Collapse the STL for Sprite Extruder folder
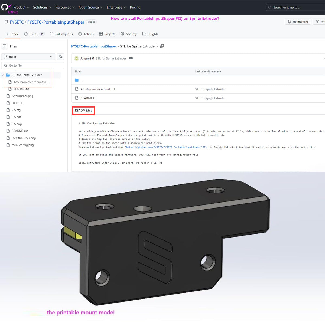This screenshot has height=325, width=325. [3, 75]
